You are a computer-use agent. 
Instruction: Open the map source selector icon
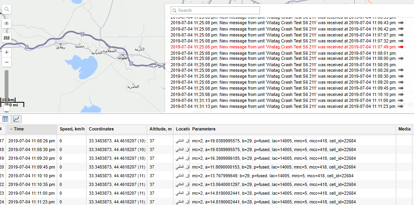(6, 38)
